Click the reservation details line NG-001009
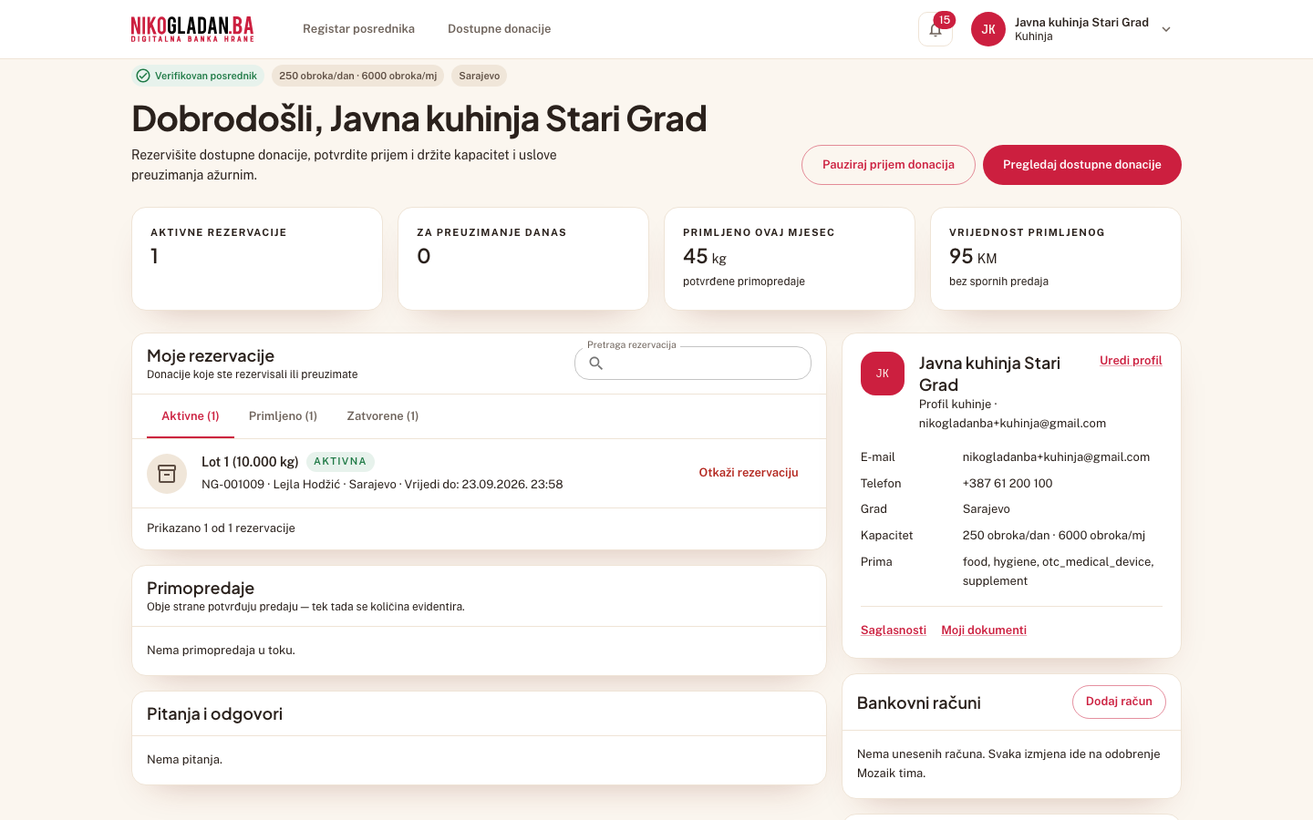The width and height of the screenshot is (1313, 820). 382,485
